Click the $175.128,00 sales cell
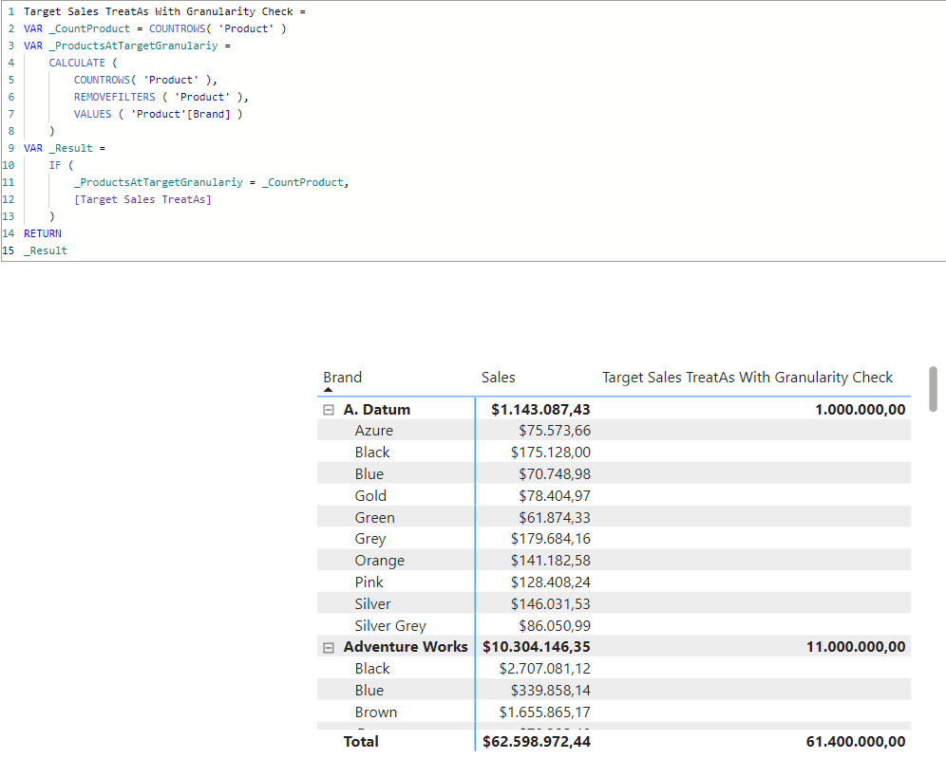The image size is (946, 758). 551,453
